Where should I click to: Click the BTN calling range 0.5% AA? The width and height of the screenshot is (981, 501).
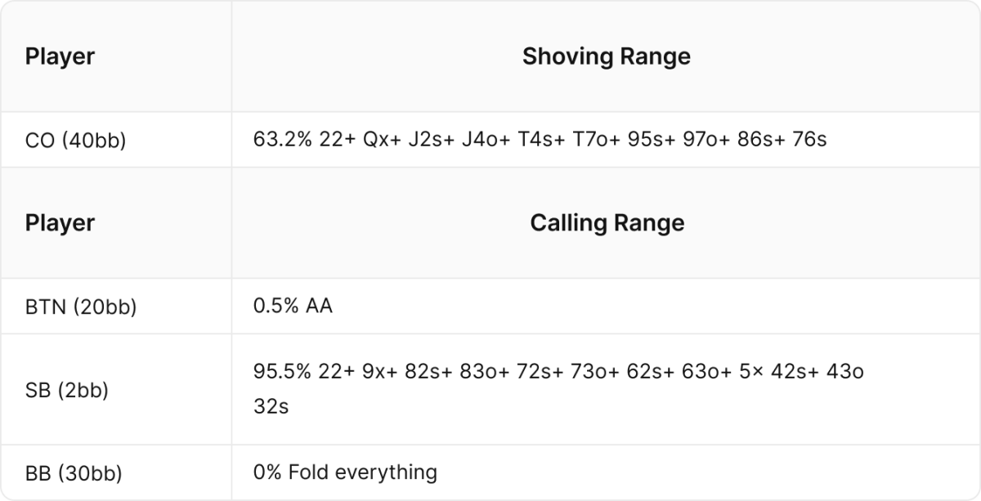293,306
